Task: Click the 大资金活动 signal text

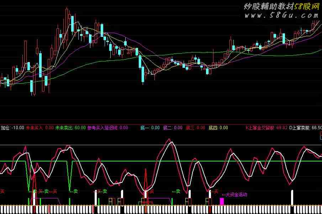Action: click(234, 194)
